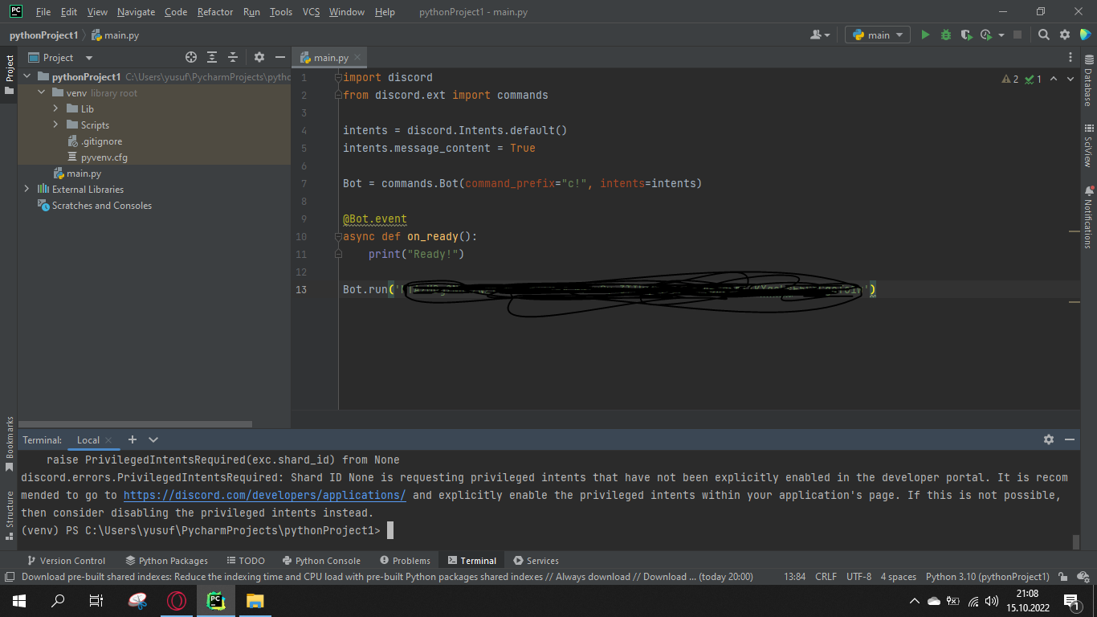Open Project panel gear options
This screenshot has width=1097, height=617.
(259, 57)
